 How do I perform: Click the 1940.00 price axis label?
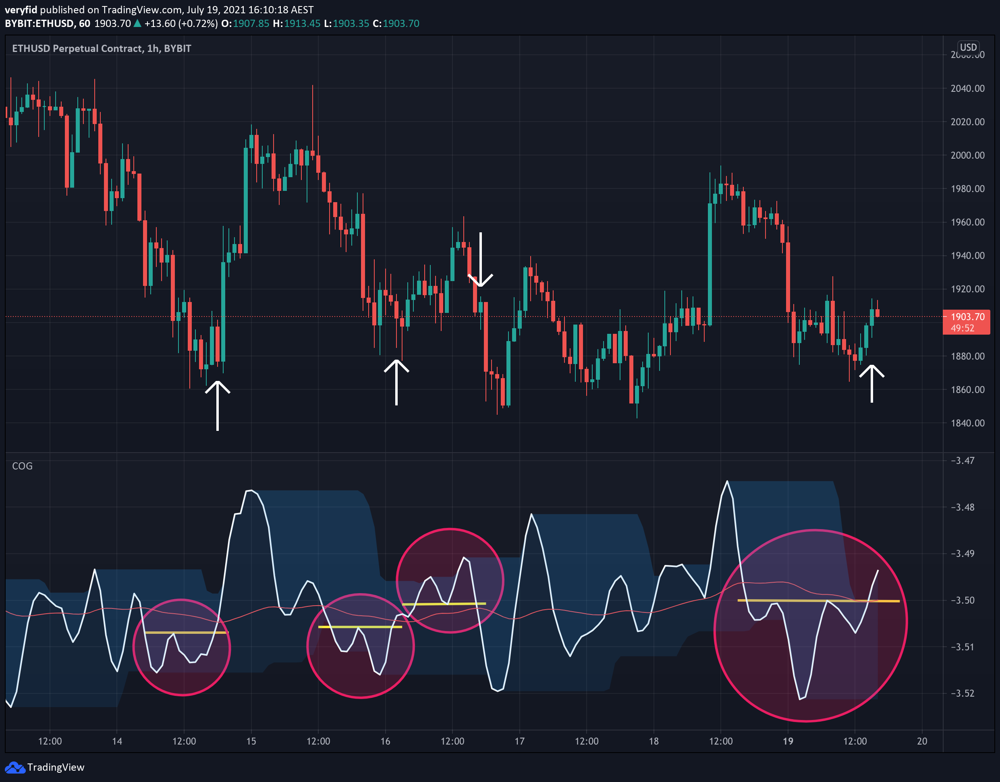[x=967, y=255]
